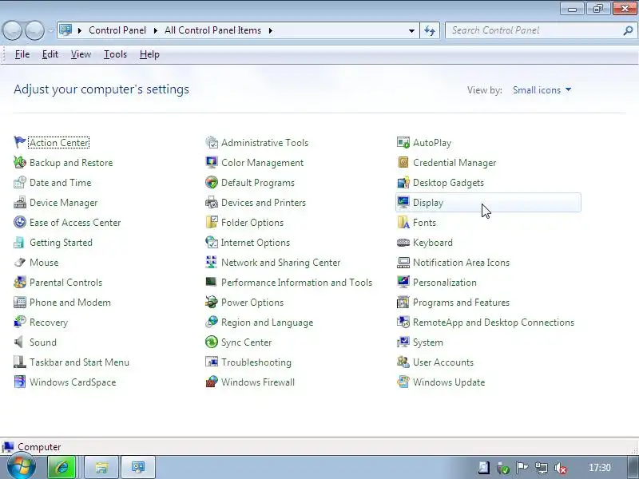Open the Windows CardSpace link
Viewport: 639px width, 479px height.
click(x=73, y=382)
